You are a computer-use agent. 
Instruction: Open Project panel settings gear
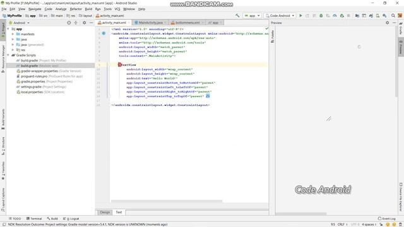tap(84, 23)
